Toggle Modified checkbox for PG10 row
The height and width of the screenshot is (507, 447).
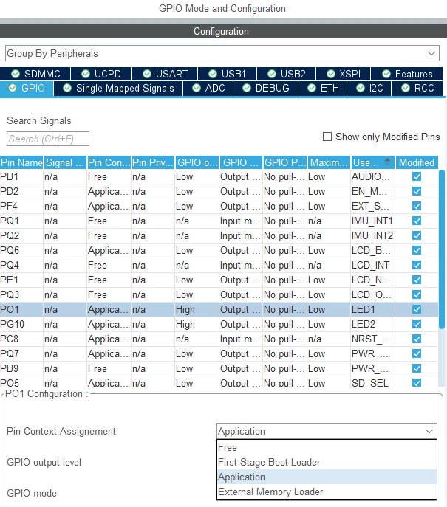tap(417, 324)
